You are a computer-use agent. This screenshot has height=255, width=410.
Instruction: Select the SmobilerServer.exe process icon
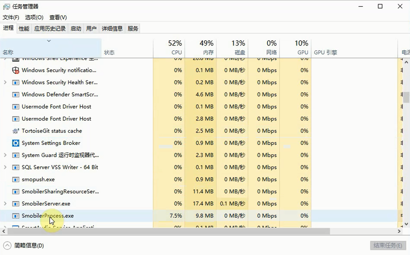tap(16, 204)
